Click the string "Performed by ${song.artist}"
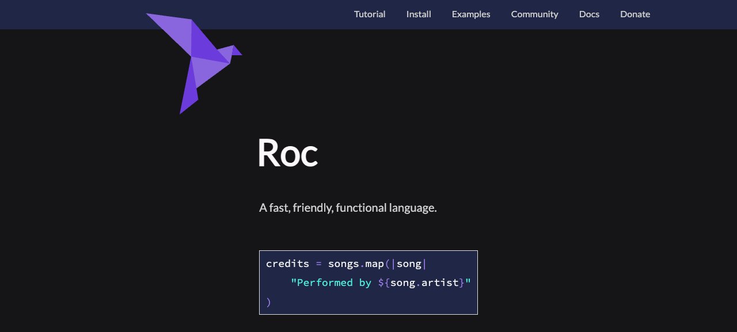 [x=381, y=283]
